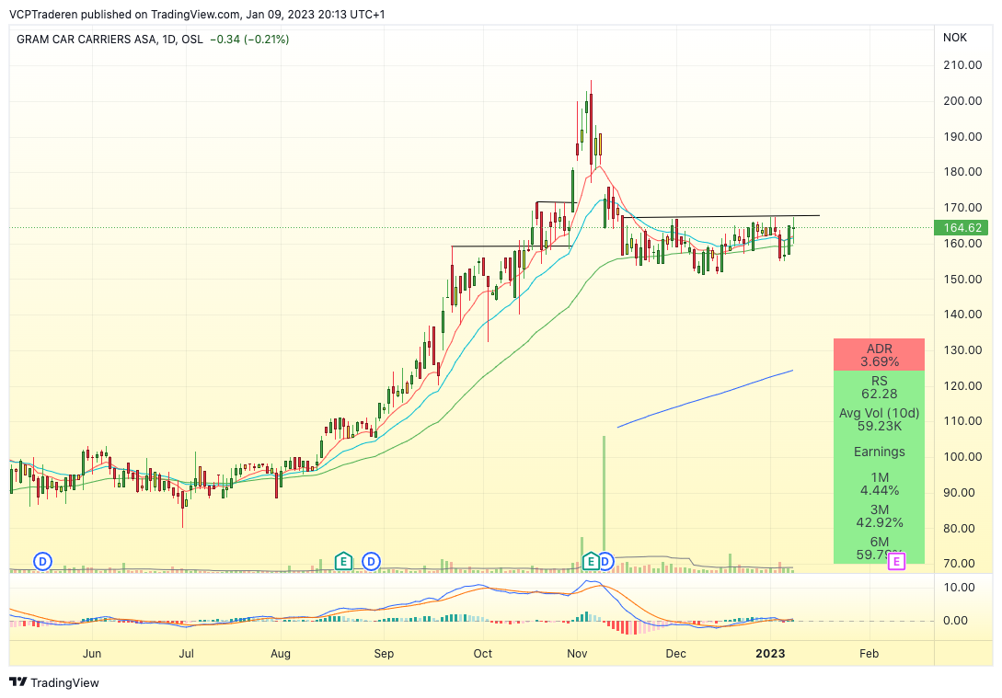This screenshot has height=698, width=1002.
Task: Click the bold 2023 time axis label
Action: coord(770,653)
